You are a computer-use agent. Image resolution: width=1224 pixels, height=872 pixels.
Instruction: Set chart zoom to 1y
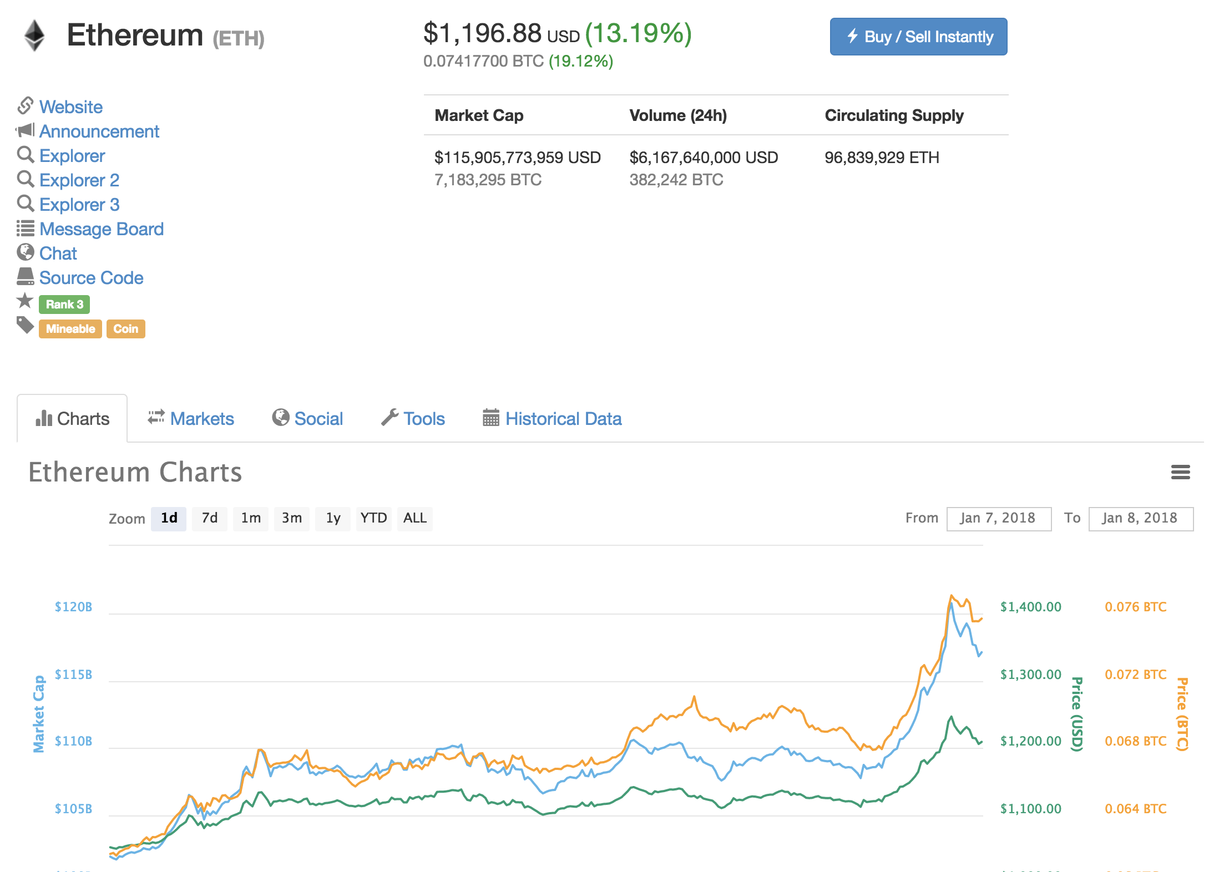(333, 518)
